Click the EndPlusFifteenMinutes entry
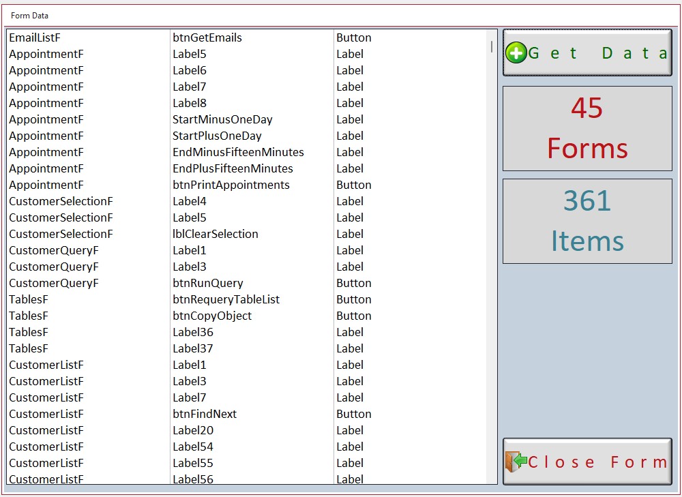Image resolution: width=682 pixels, height=497 pixels. point(233,168)
